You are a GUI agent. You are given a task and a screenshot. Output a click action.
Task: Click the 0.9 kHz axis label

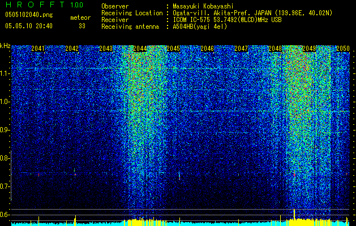(x=5, y=130)
